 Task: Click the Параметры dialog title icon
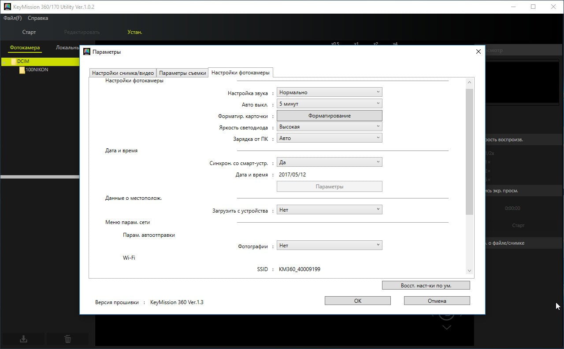point(87,51)
